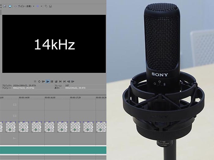Image resolution: width=214 pixels, height=160 pixels.
Task: Click the record button in the transport bar
Action: click(35, 81)
